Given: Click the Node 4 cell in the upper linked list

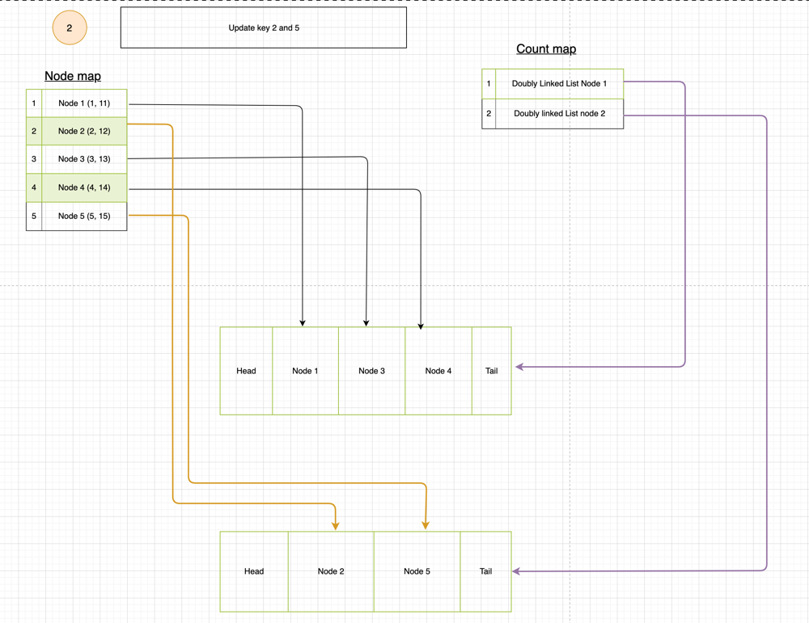Looking at the screenshot, I should pos(438,371).
